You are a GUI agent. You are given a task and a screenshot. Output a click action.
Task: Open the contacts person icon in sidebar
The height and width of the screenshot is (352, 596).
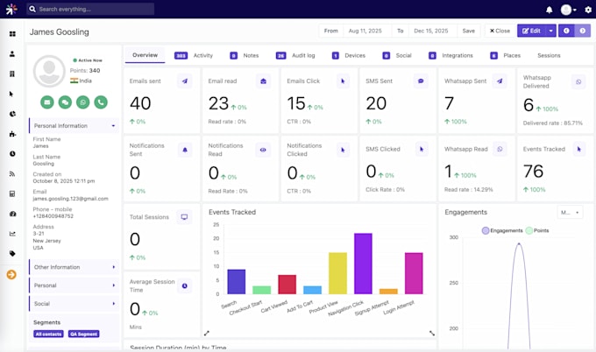(12, 54)
